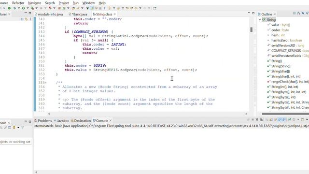
Task: Toggle Pin Console icon
Action: coord(290,119)
